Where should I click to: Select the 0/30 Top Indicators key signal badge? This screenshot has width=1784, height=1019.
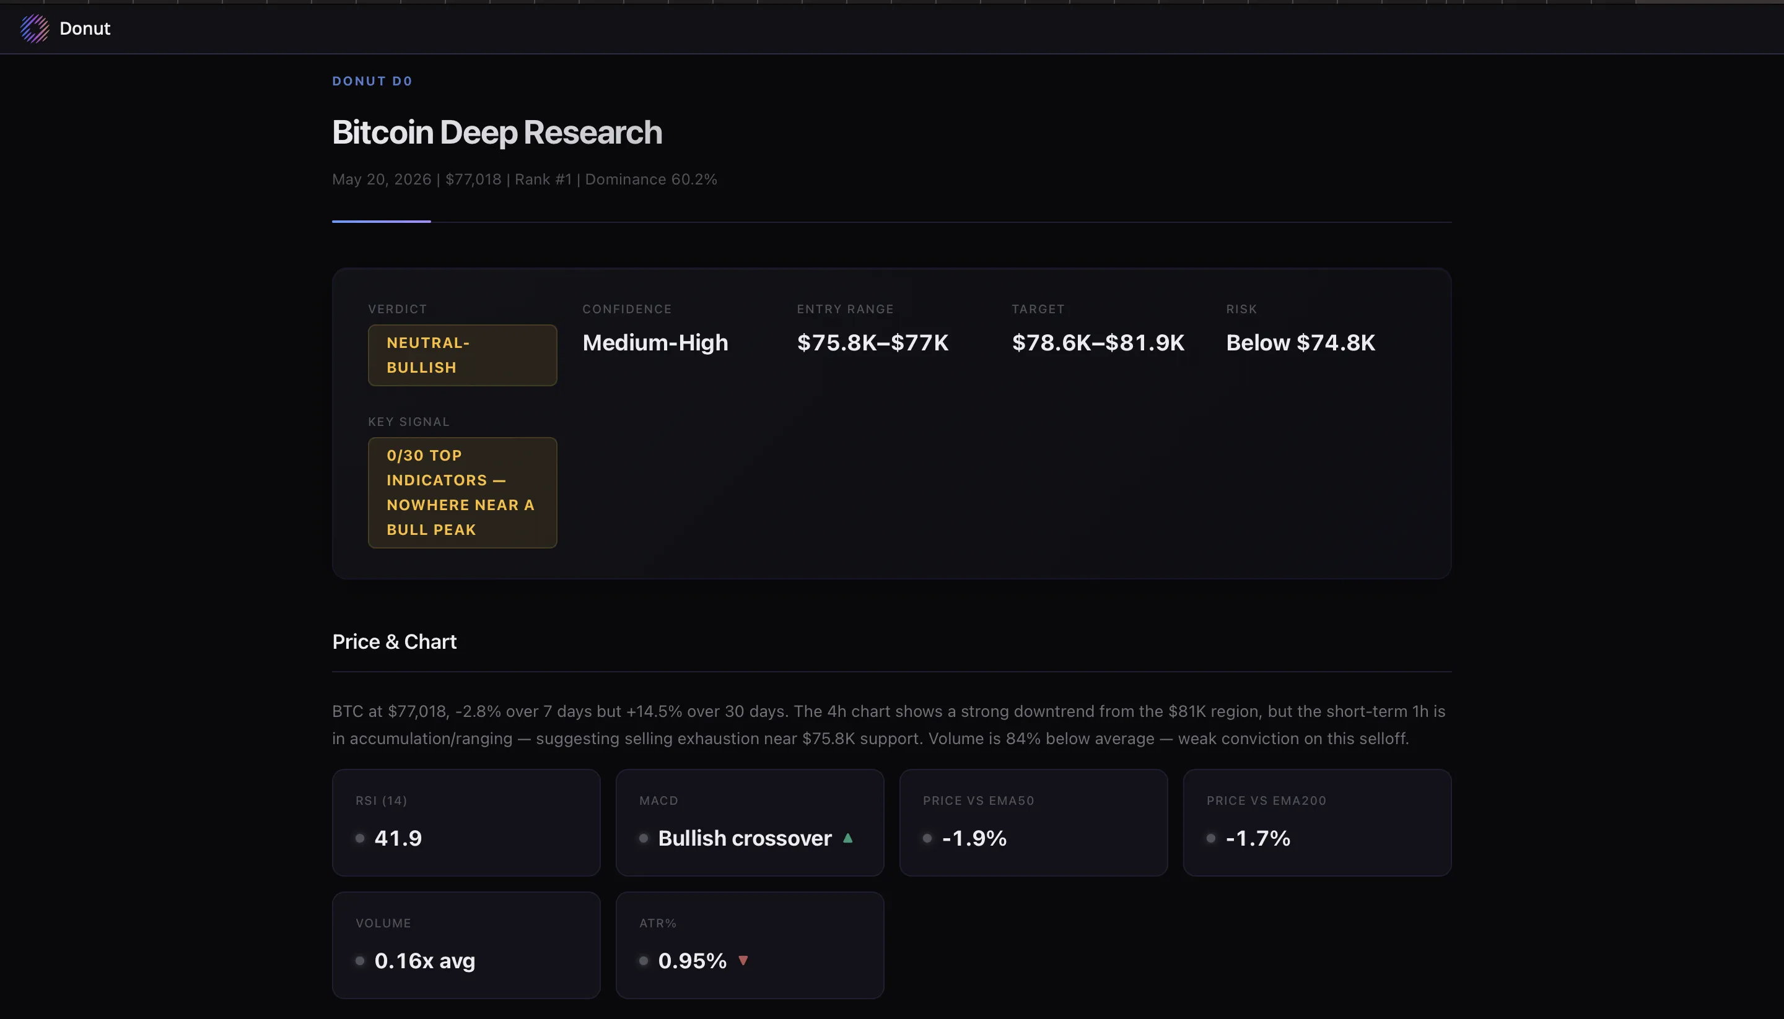(x=462, y=493)
